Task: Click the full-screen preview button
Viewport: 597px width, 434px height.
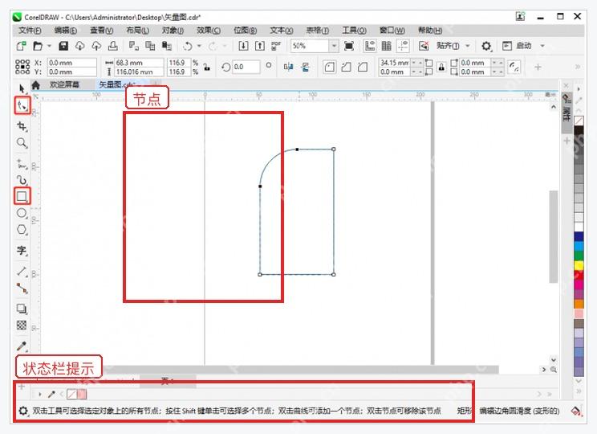Action: (x=349, y=46)
